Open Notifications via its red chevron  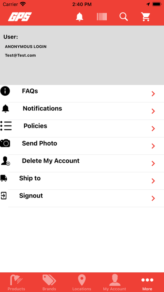point(153,111)
